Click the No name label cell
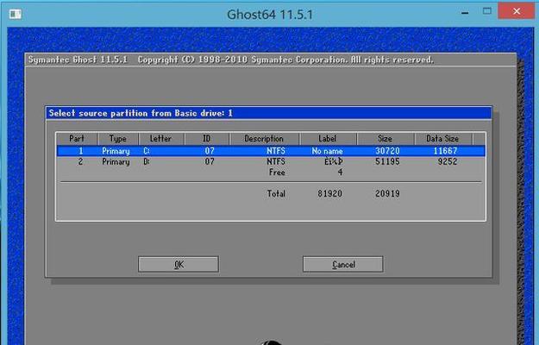 pyautogui.click(x=327, y=151)
